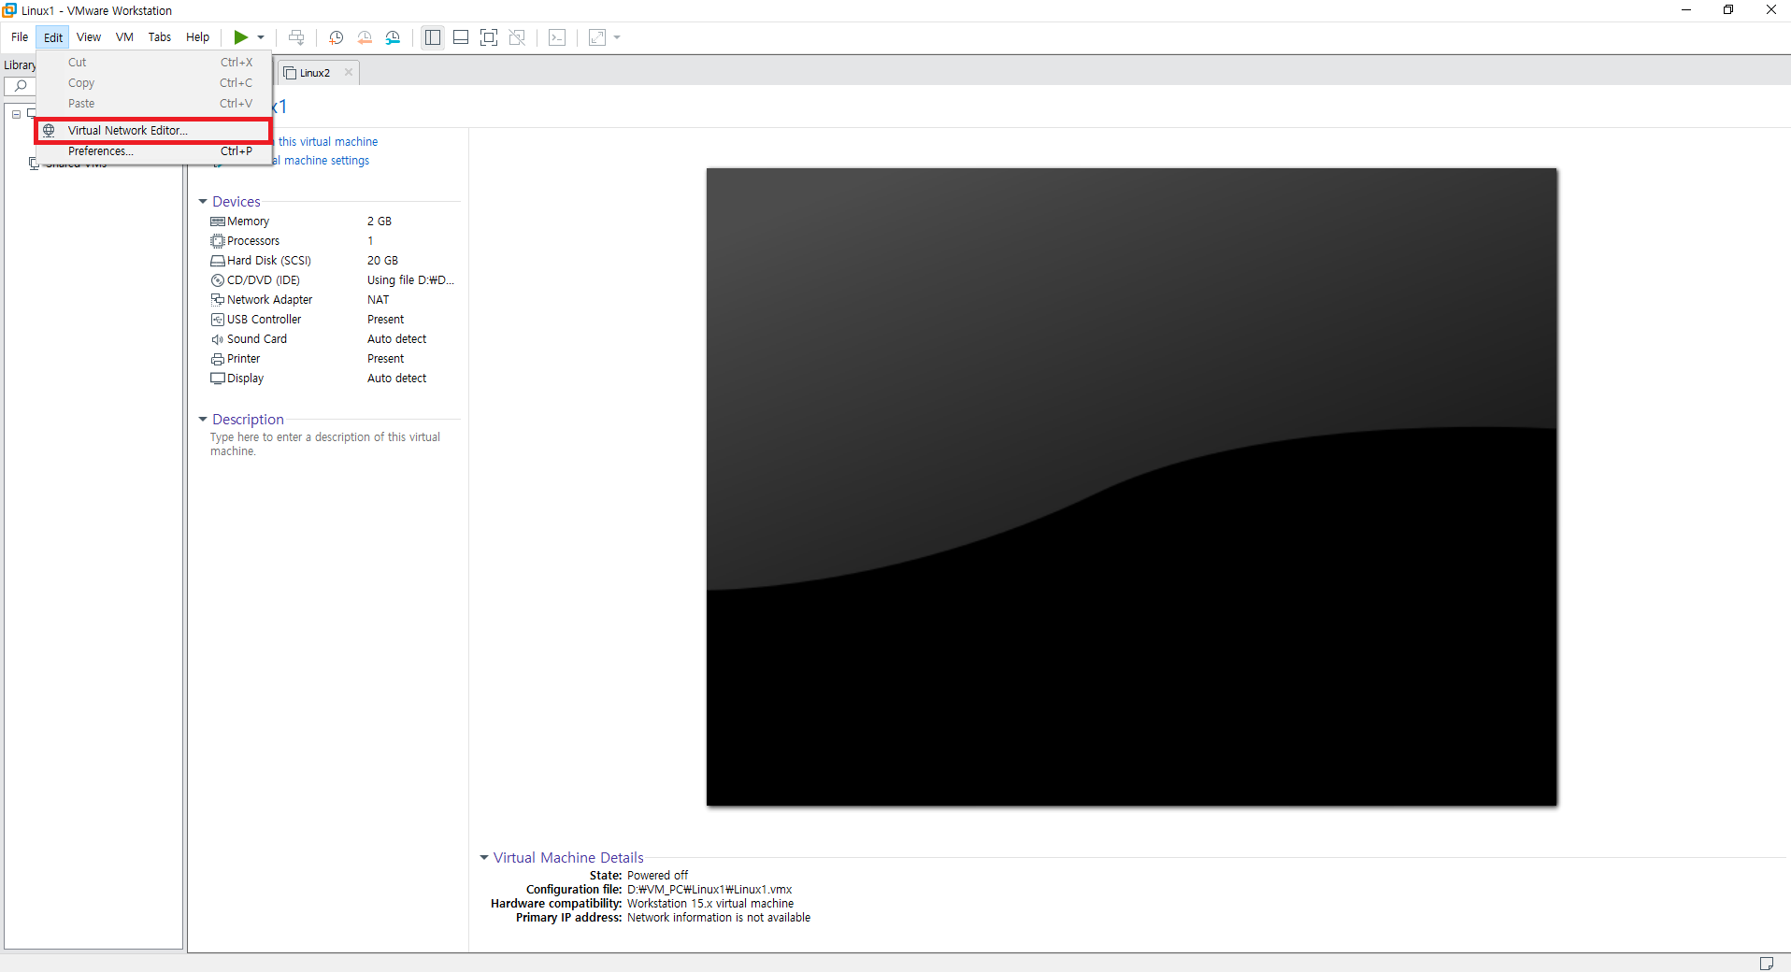The height and width of the screenshot is (972, 1791).
Task: Open the Tabs menu
Action: coord(160,37)
